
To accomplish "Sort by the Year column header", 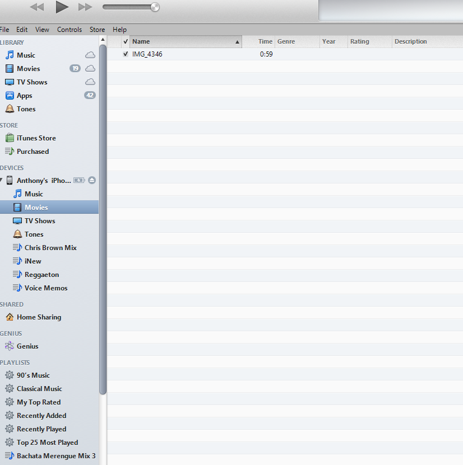I will (x=334, y=41).
